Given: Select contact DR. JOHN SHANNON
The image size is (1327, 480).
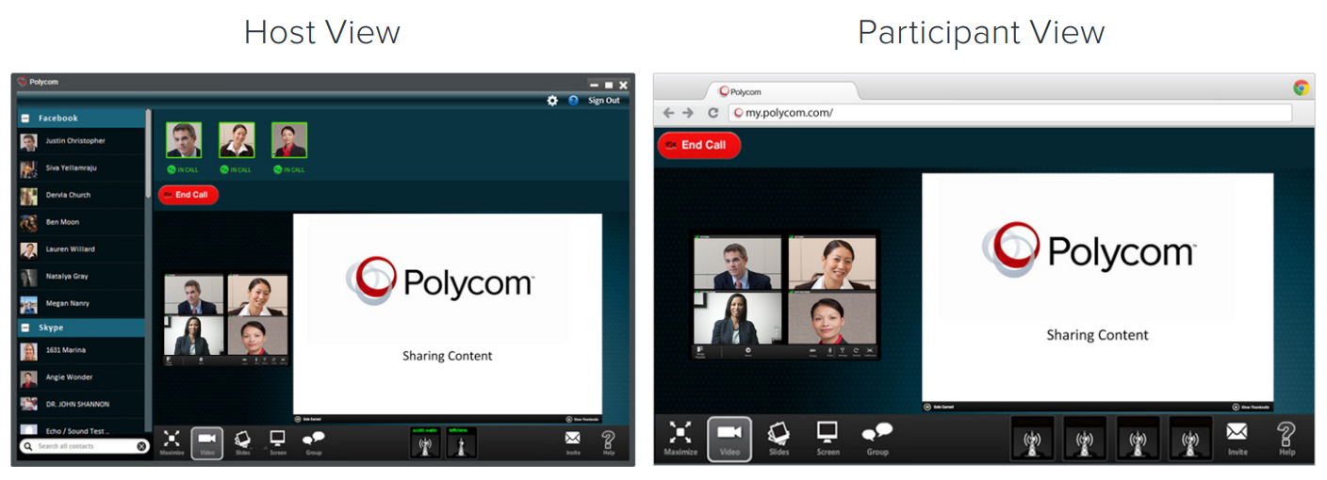Looking at the screenshot, I should coord(81,405).
